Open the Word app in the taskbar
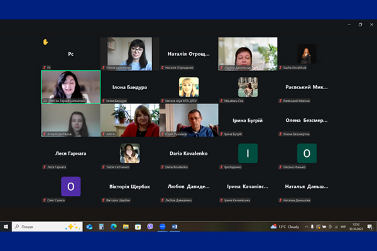The image size is (377, 251). 175,226
